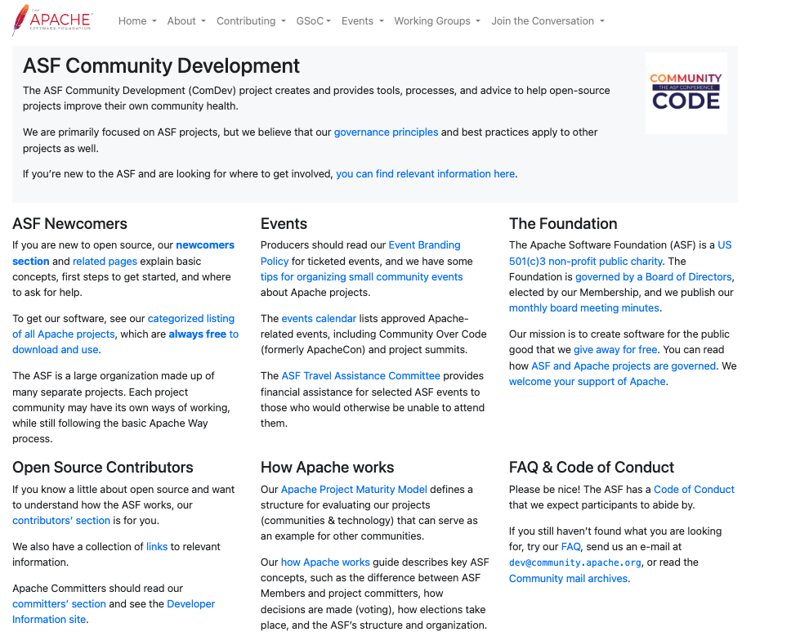Go to the Community mail archives
Image resolution: width=791 pixels, height=632 pixels.
coord(568,578)
